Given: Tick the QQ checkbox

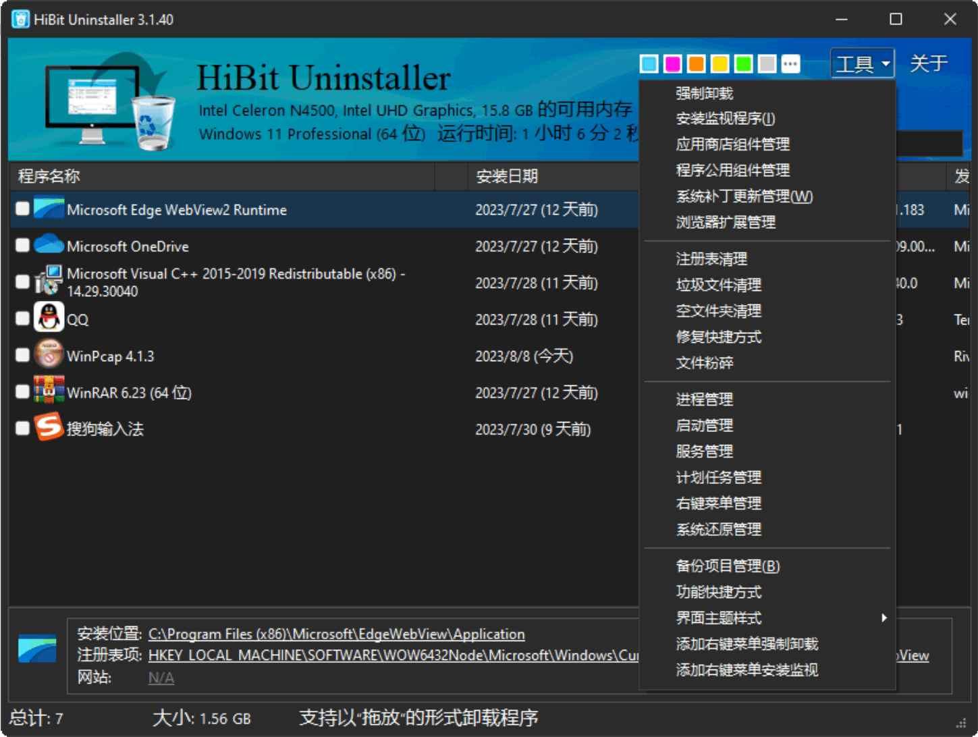Looking at the screenshot, I should pyautogui.click(x=22, y=318).
